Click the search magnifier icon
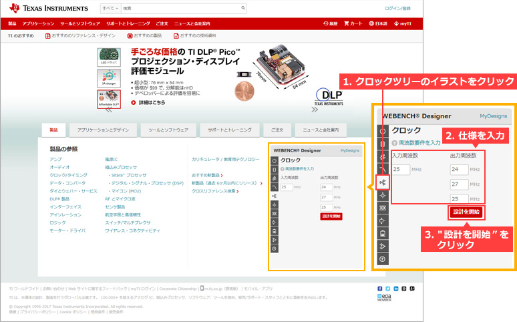The height and width of the screenshot is (322, 517). pyautogui.click(x=243, y=8)
